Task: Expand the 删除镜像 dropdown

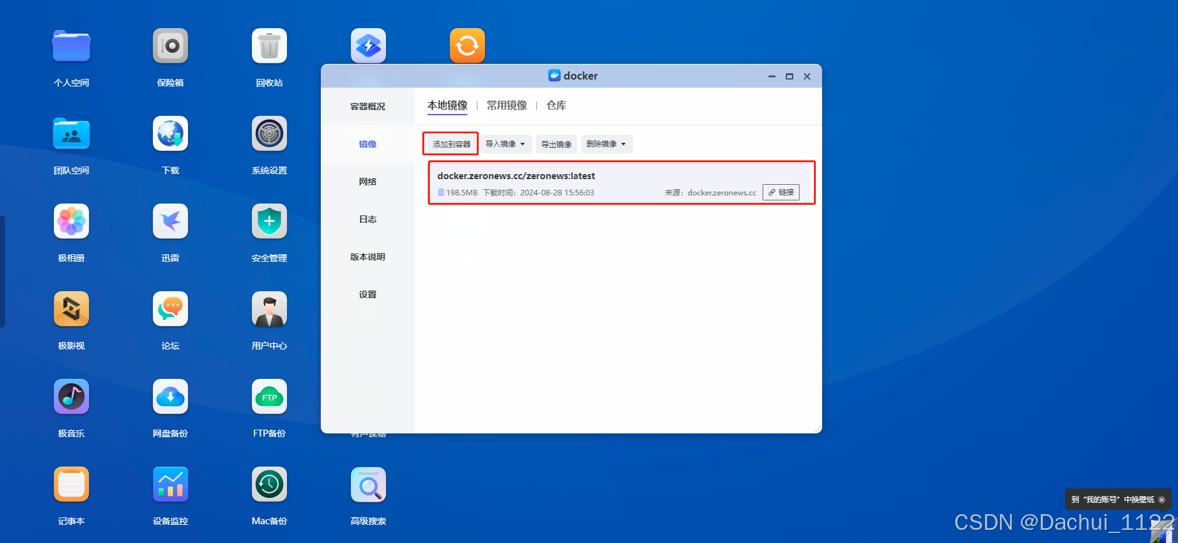Action: tap(607, 144)
